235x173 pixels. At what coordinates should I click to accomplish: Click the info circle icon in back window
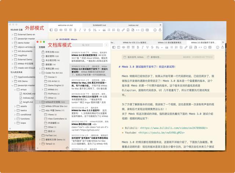click(x=155, y=30)
